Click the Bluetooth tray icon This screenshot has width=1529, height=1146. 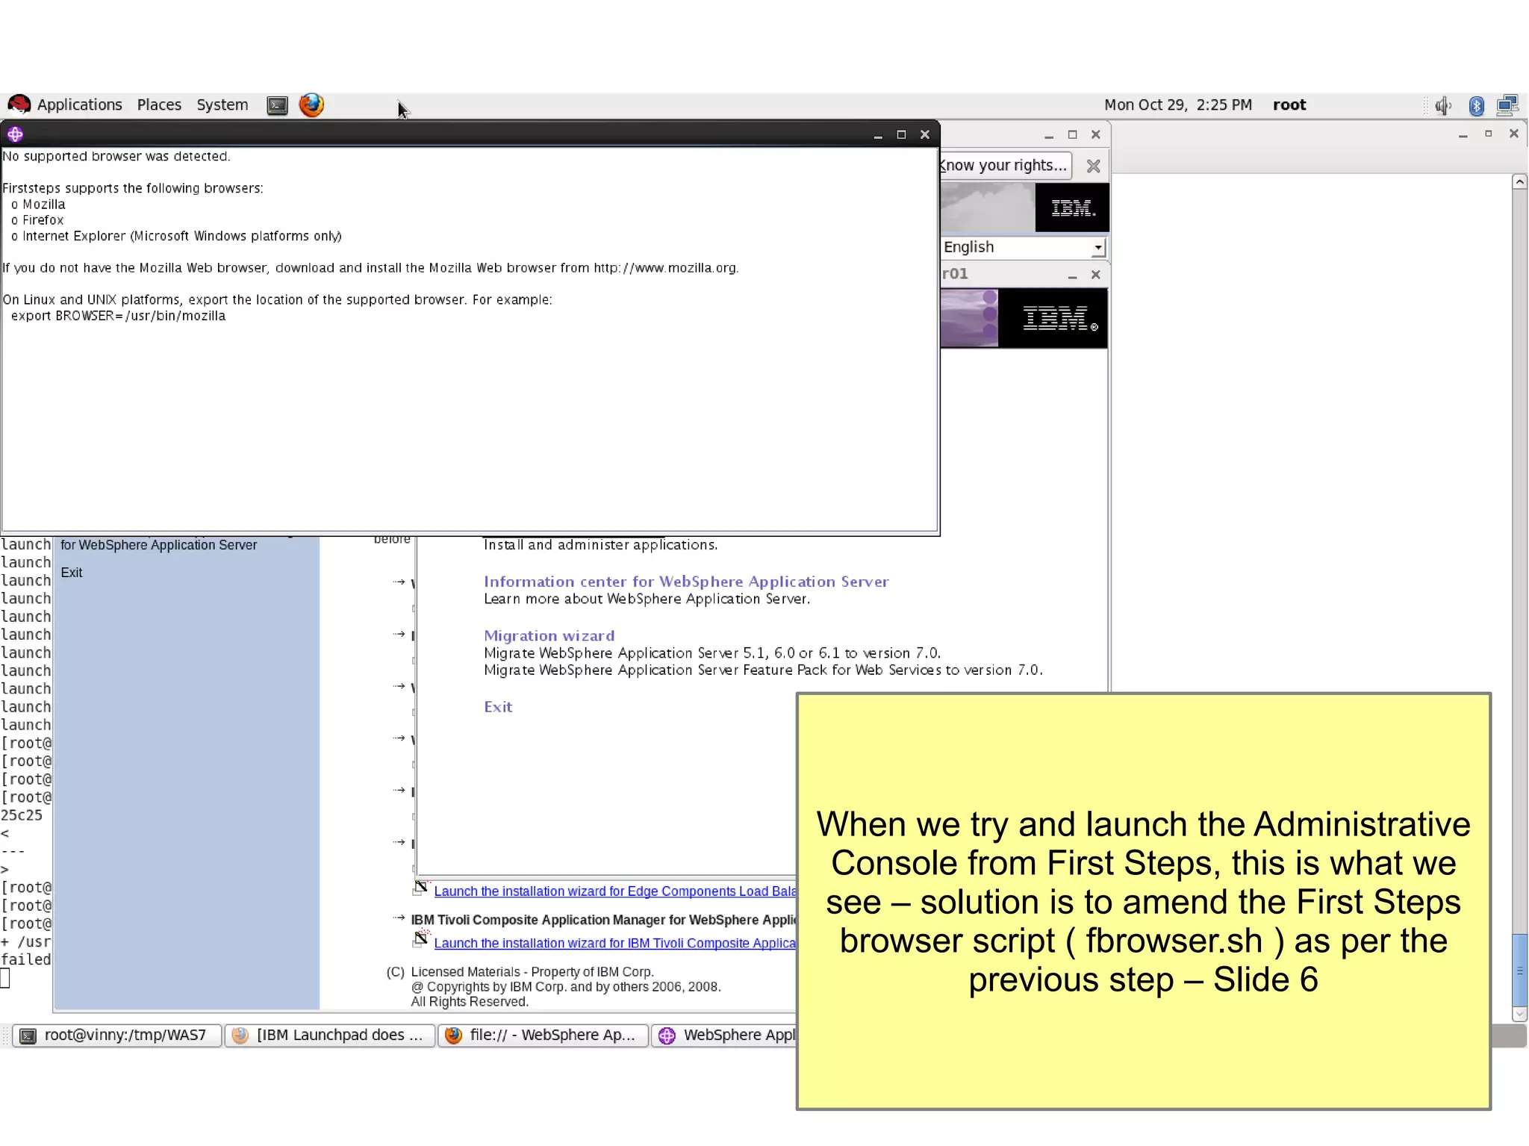pos(1476,105)
